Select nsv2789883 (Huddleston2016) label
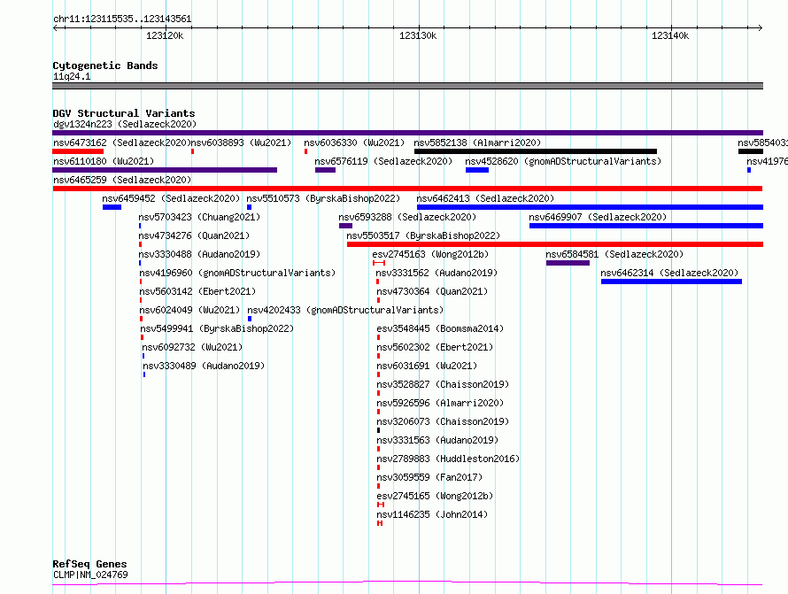The height and width of the screenshot is (594, 788). [x=448, y=459]
